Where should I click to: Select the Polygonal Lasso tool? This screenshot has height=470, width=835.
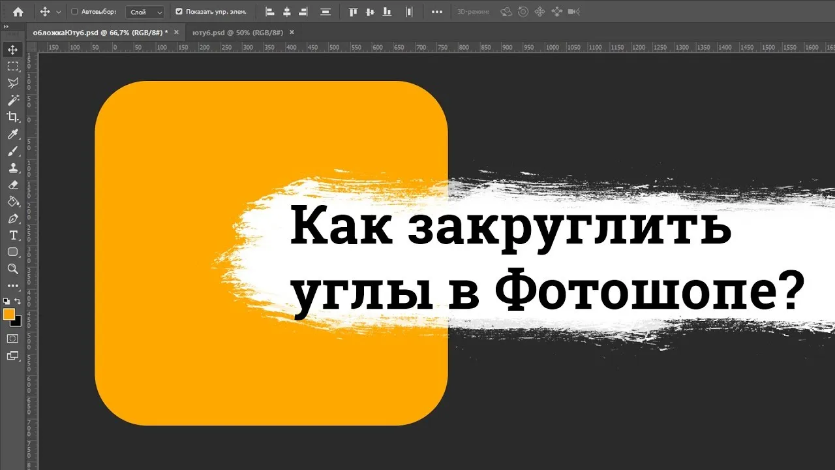12,83
